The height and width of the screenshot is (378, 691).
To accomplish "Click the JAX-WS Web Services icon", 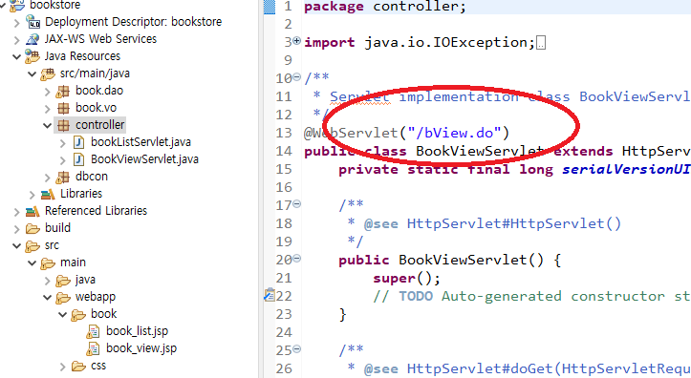I will 33,39.
